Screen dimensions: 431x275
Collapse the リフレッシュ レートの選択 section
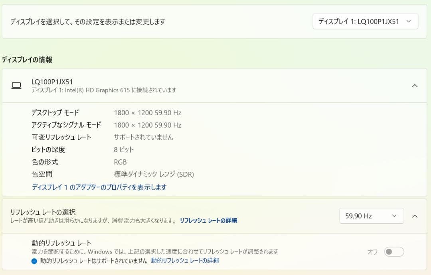tap(414, 216)
